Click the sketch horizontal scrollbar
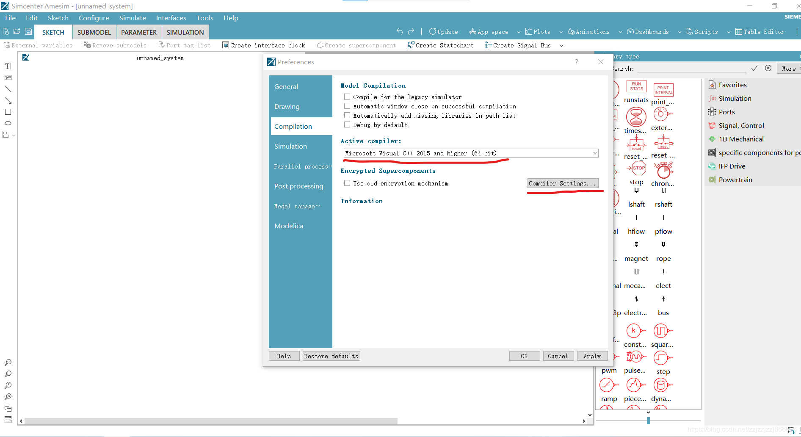 tap(211, 421)
